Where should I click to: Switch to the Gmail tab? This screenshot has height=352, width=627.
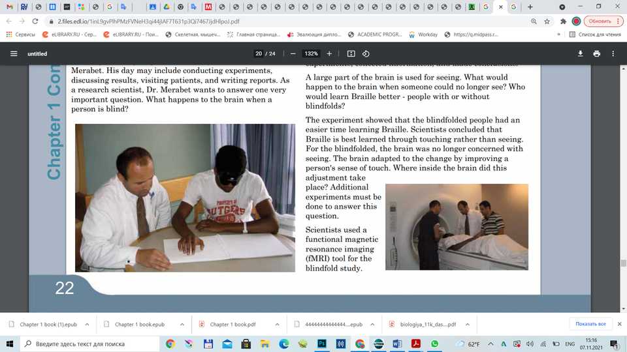10,7
